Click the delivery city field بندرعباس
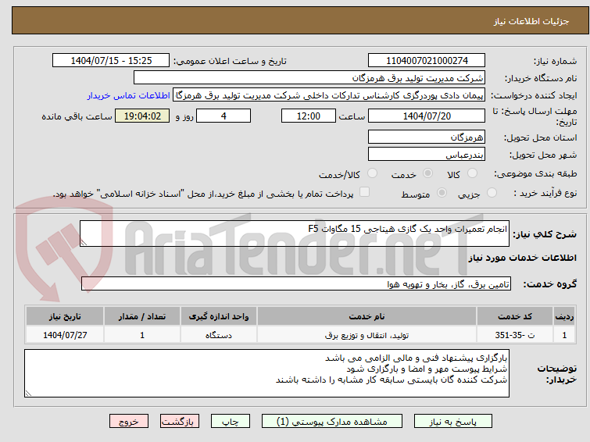Screen dimensions: 590x442 (x=427, y=154)
